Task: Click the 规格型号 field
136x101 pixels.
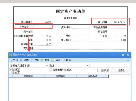Action: point(117,32)
